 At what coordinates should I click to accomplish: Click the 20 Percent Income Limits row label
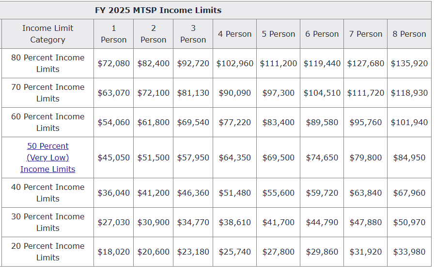point(47,252)
